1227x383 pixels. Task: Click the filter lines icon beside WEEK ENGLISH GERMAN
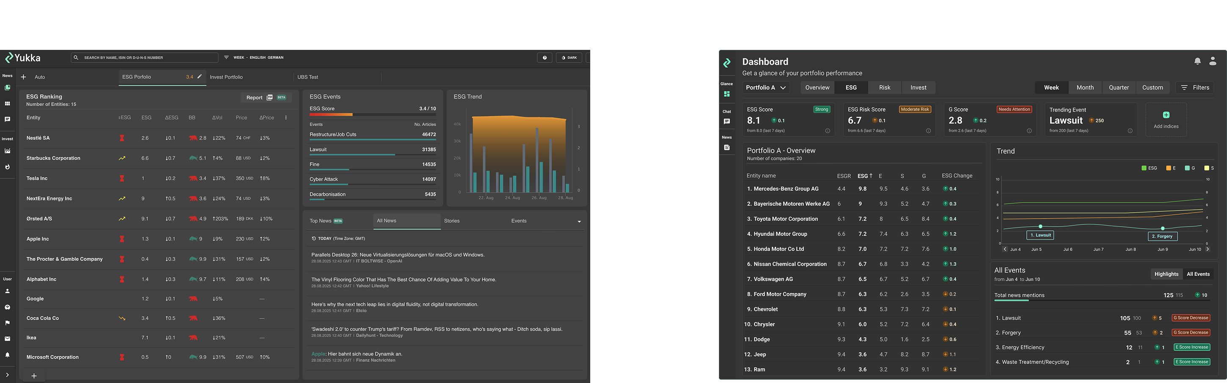226,57
